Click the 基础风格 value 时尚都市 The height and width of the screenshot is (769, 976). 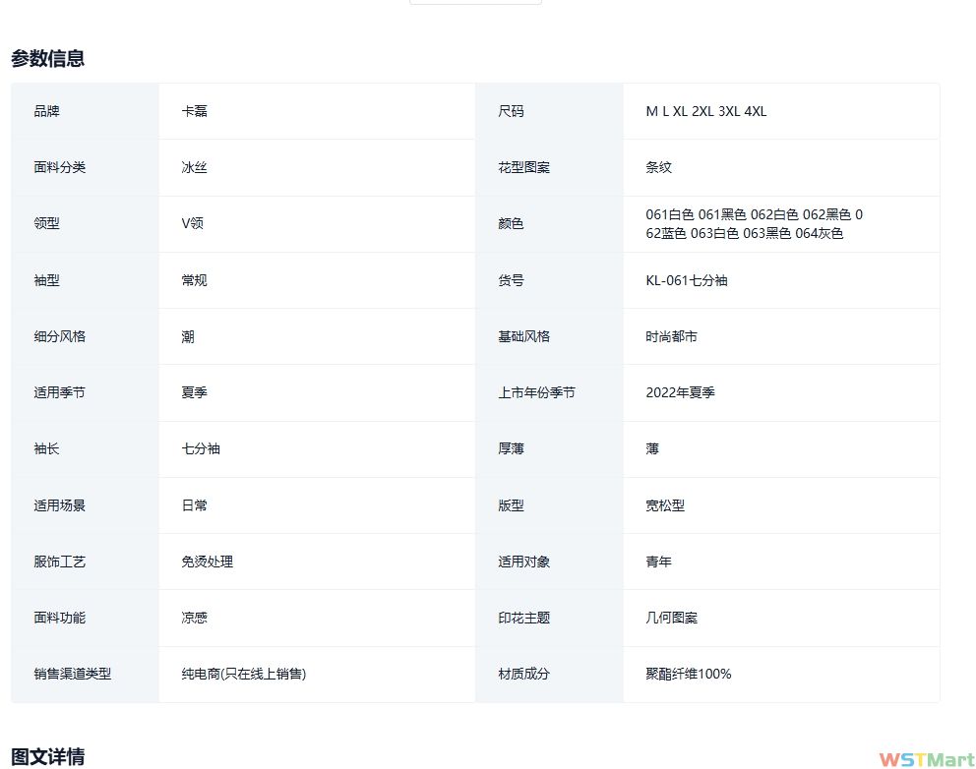[671, 336]
